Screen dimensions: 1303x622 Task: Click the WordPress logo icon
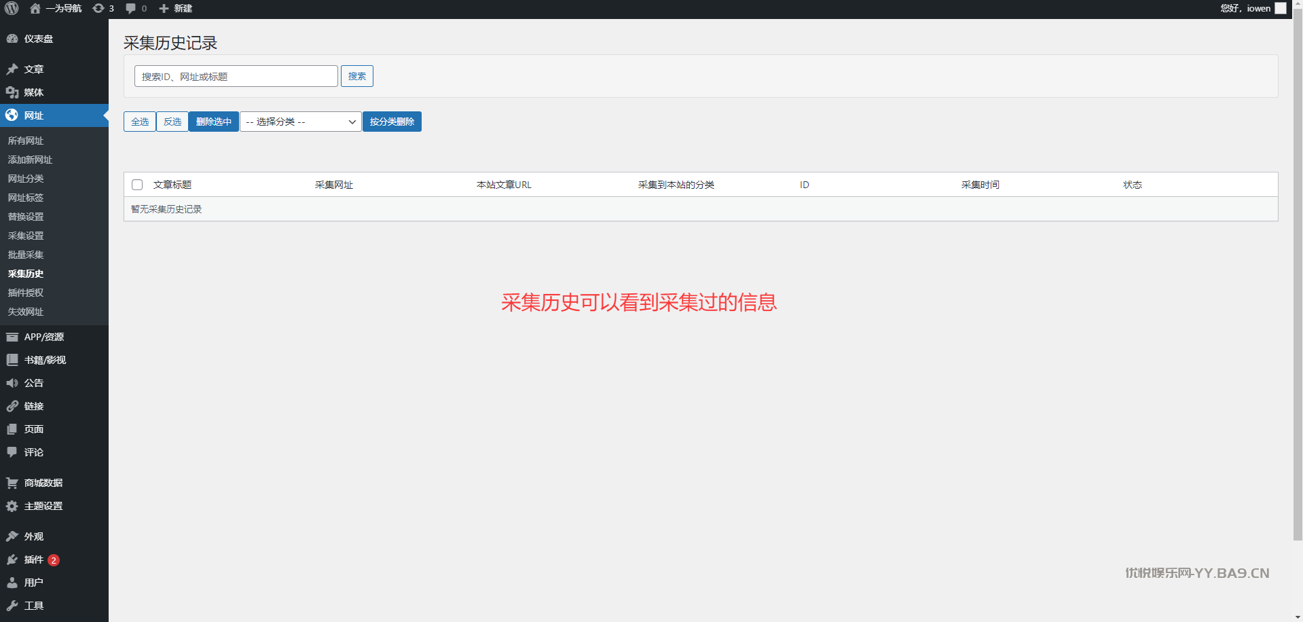[x=12, y=8]
